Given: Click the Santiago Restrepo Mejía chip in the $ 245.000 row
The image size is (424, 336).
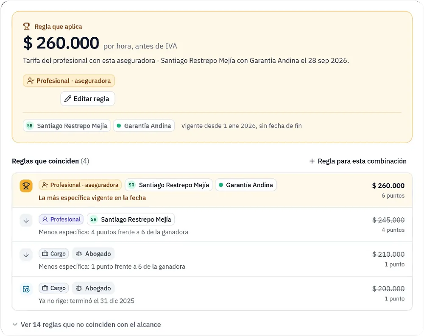Looking at the screenshot, I should pos(131,219).
